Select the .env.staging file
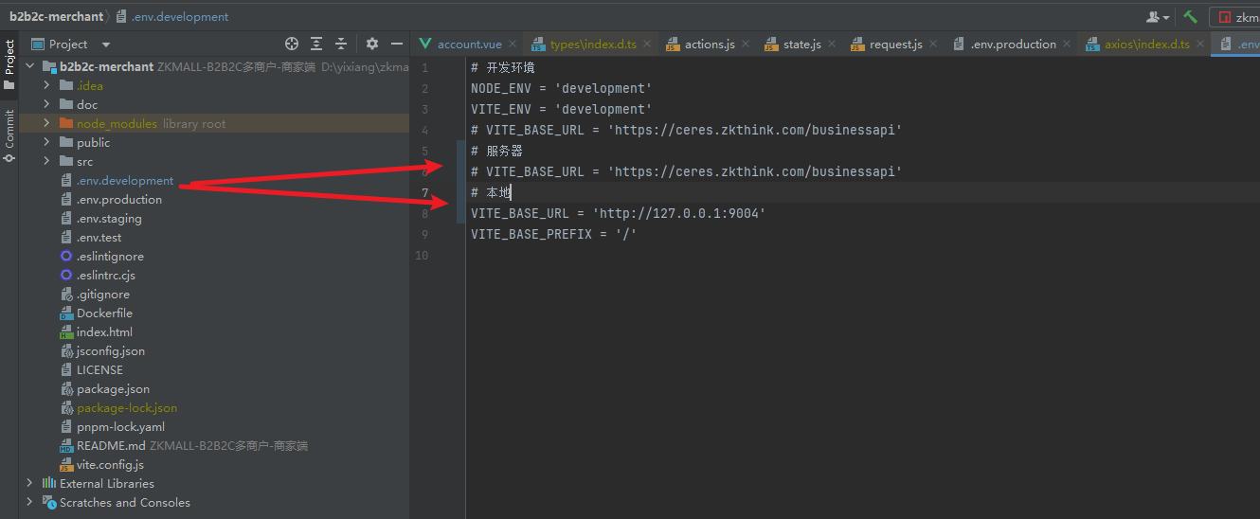 pyautogui.click(x=109, y=218)
